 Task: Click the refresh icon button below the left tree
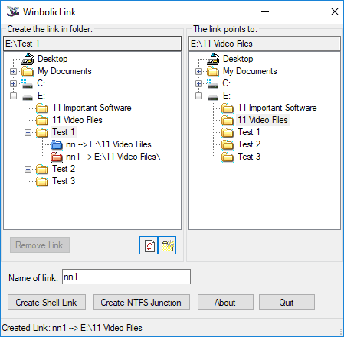click(x=149, y=245)
